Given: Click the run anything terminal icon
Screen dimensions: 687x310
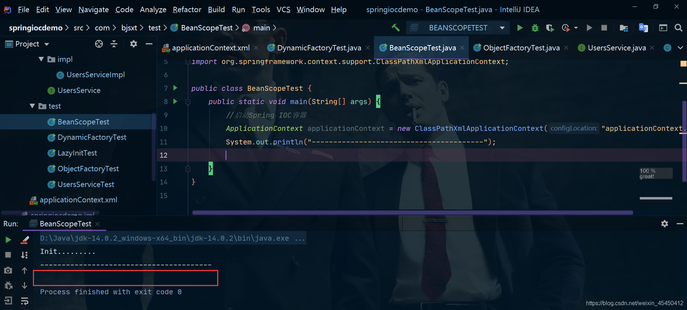Looking at the screenshot, I should click(x=663, y=28).
